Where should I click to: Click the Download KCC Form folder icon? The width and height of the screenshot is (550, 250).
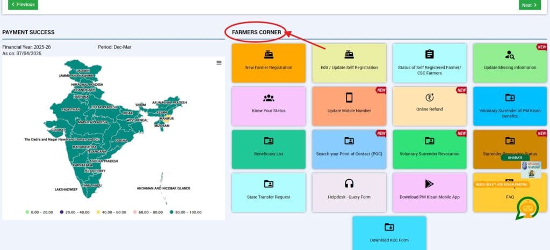[389, 227]
